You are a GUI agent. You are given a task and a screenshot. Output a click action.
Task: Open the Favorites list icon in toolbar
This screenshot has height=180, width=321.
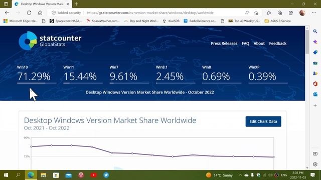pos(269,13)
